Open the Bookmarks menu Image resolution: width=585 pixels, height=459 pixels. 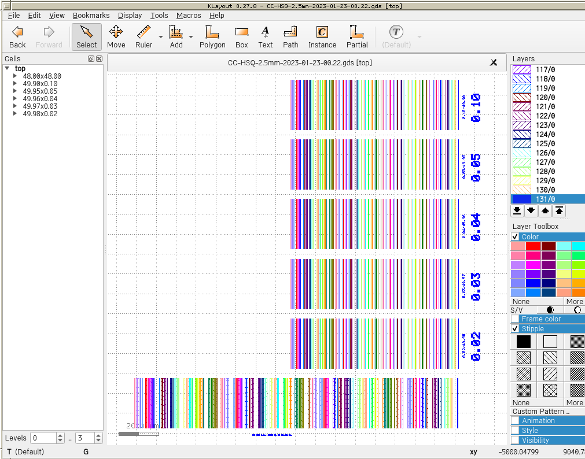(x=91, y=15)
